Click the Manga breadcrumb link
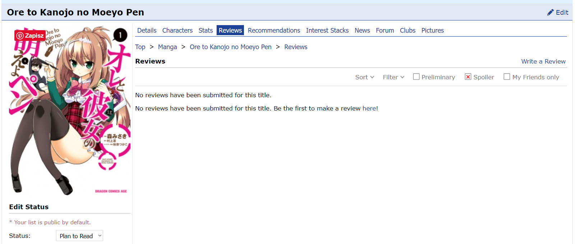 (x=167, y=47)
